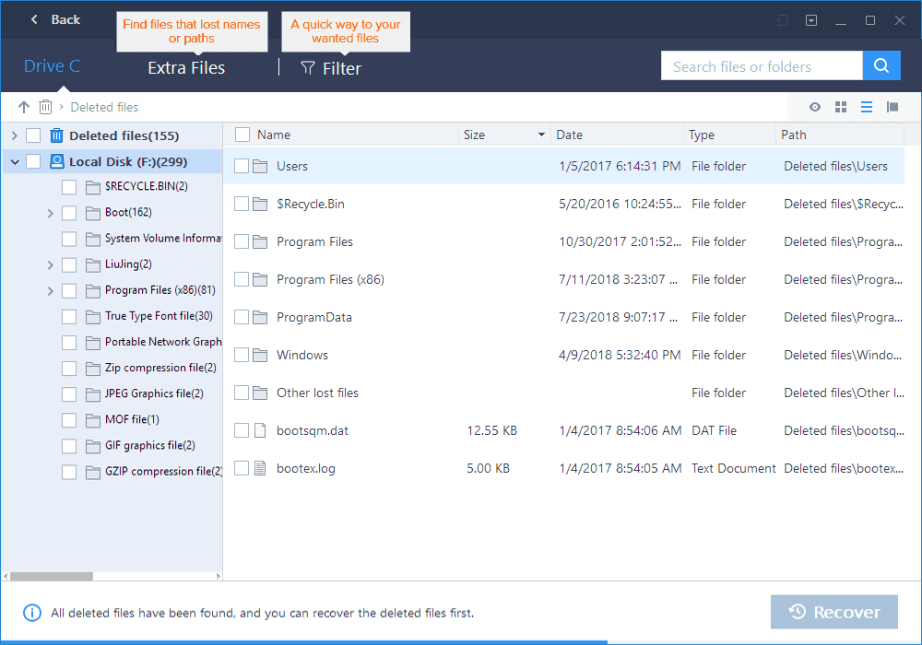
Task: Click the trash icon in the breadcrumb bar
Action: coord(45,107)
